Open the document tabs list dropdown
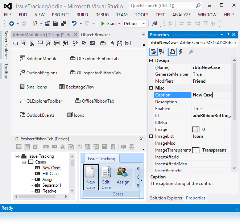The image size is (240, 223). pyautogui.click(x=144, y=34)
